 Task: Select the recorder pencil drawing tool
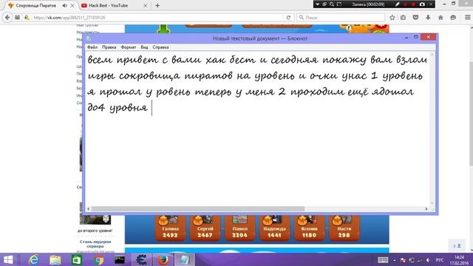click(x=398, y=4)
